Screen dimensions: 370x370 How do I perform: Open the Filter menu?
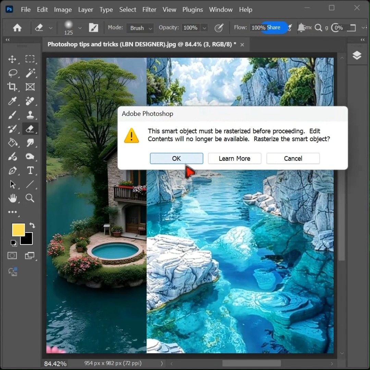pos(149,10)
